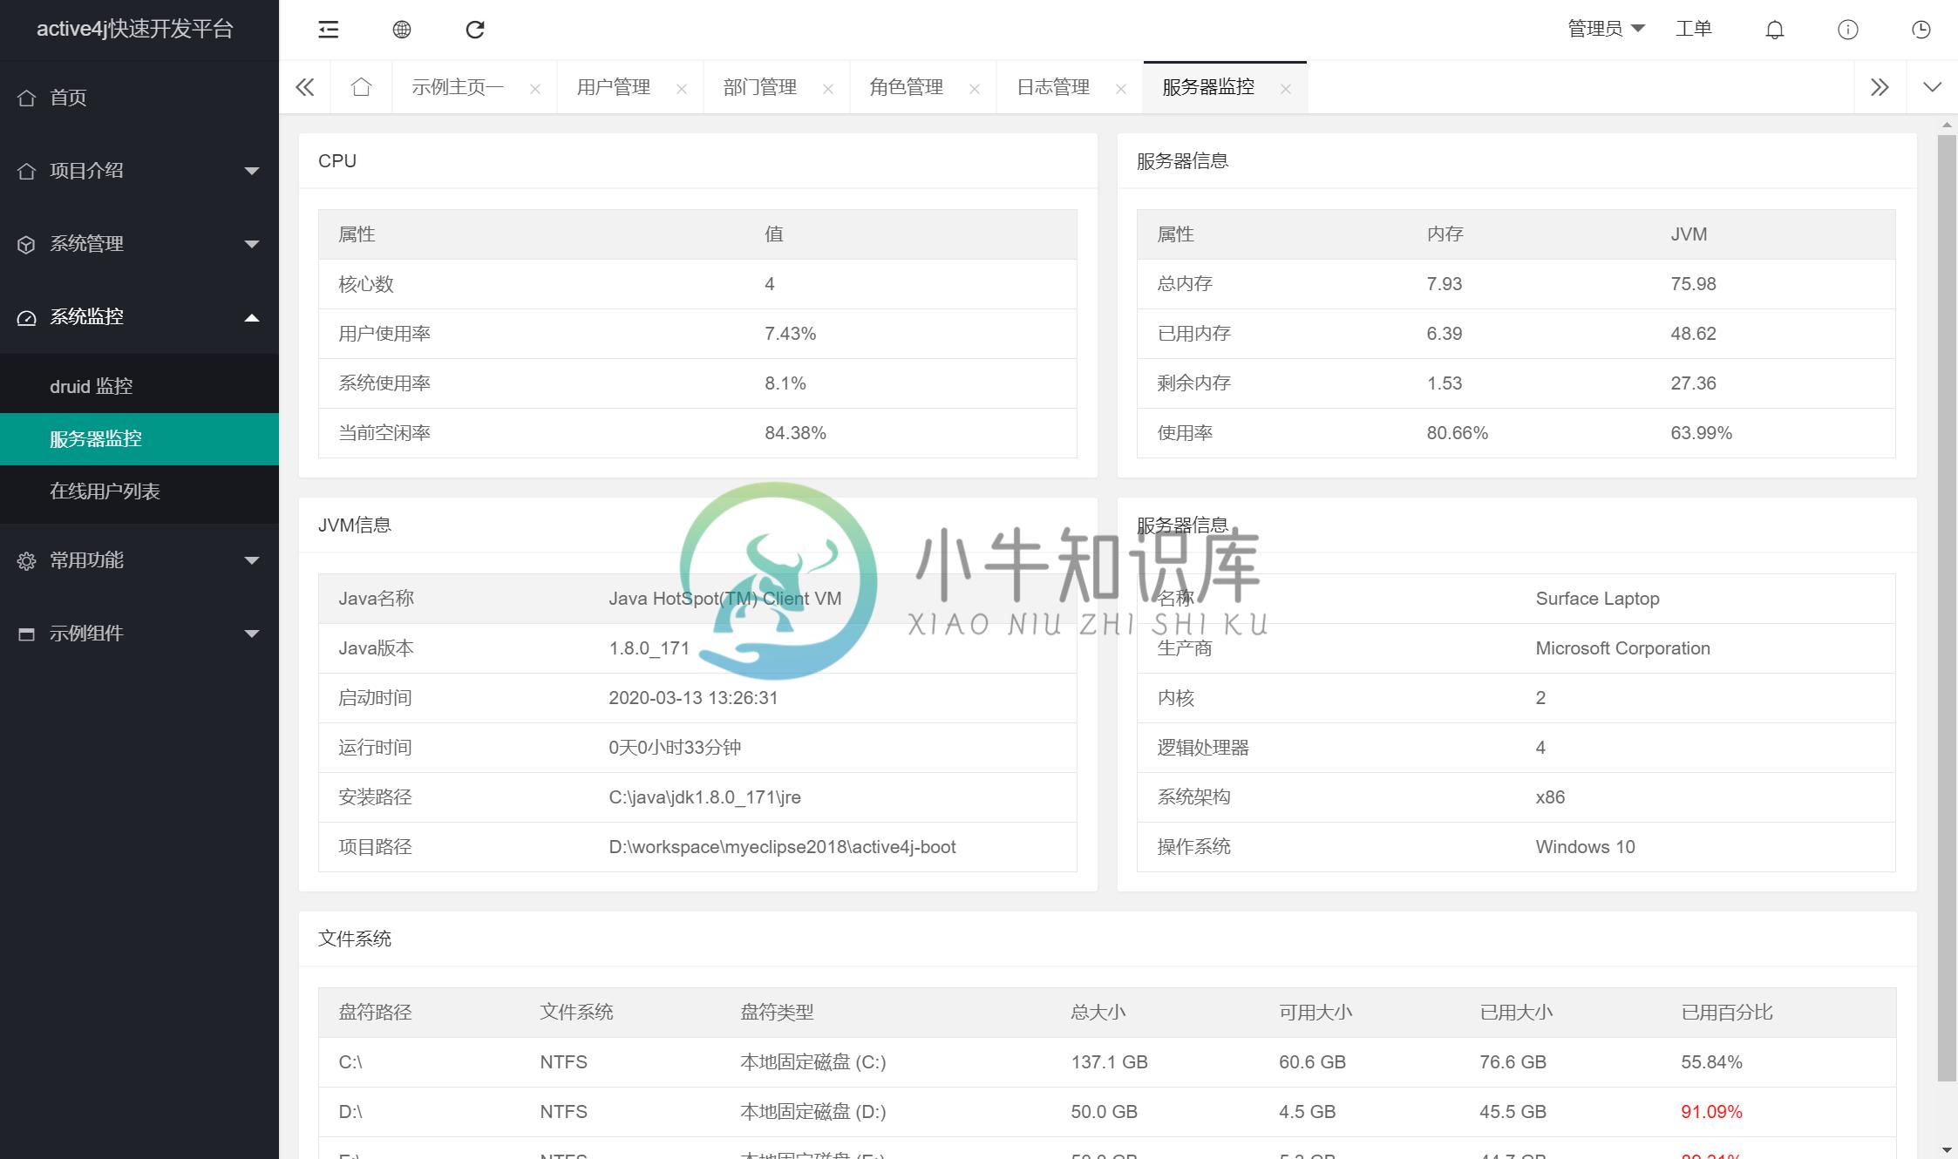The width and height of the screenshot is (1958, 1159).
Task: Click the Windows 10 operating system cell
Action: coord(1585,847)
